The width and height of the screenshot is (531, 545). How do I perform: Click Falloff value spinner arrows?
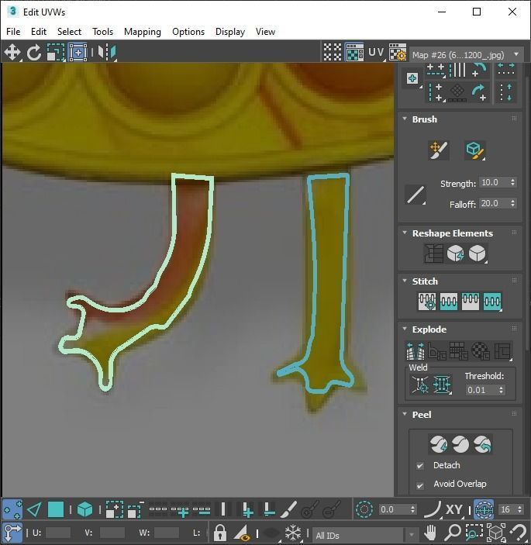coord(512,203)
